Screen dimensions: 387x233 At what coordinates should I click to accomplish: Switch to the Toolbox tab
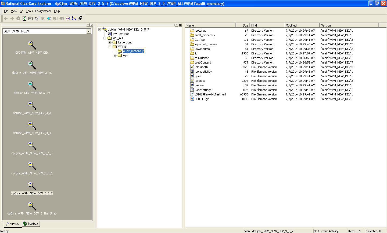click(31, 224)
